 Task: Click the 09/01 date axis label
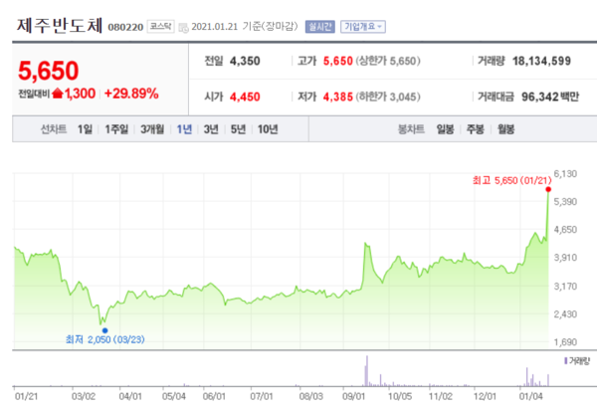[x=353, y=396]
